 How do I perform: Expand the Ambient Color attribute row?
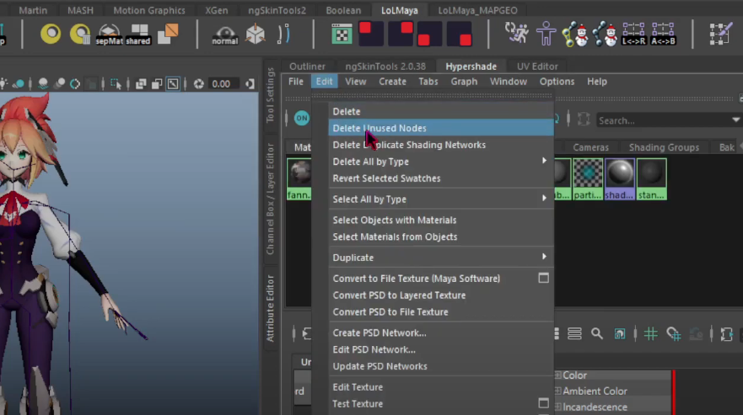558,391
